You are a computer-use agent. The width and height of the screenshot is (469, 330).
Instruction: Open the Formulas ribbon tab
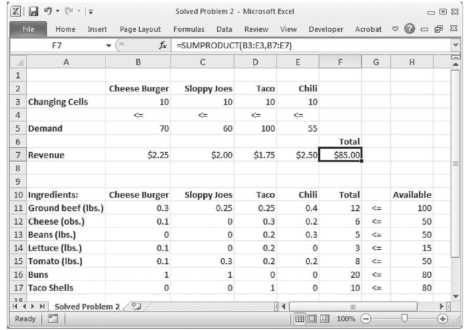(x=188, y=29)
